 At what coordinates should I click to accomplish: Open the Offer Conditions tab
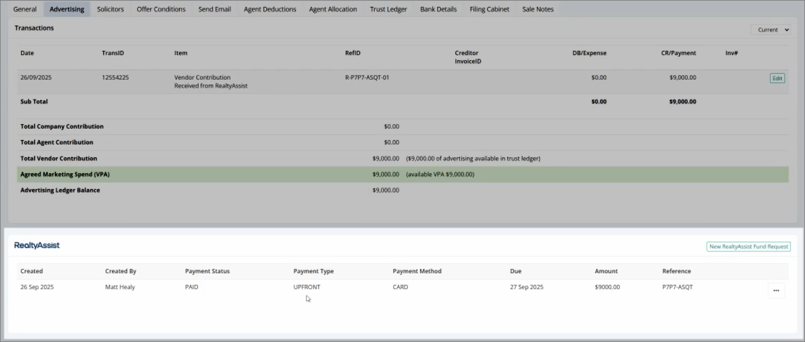point(161,9)
